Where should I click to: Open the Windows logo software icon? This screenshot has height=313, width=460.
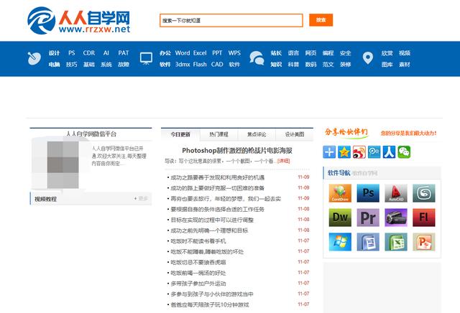(x=340, y=242)
